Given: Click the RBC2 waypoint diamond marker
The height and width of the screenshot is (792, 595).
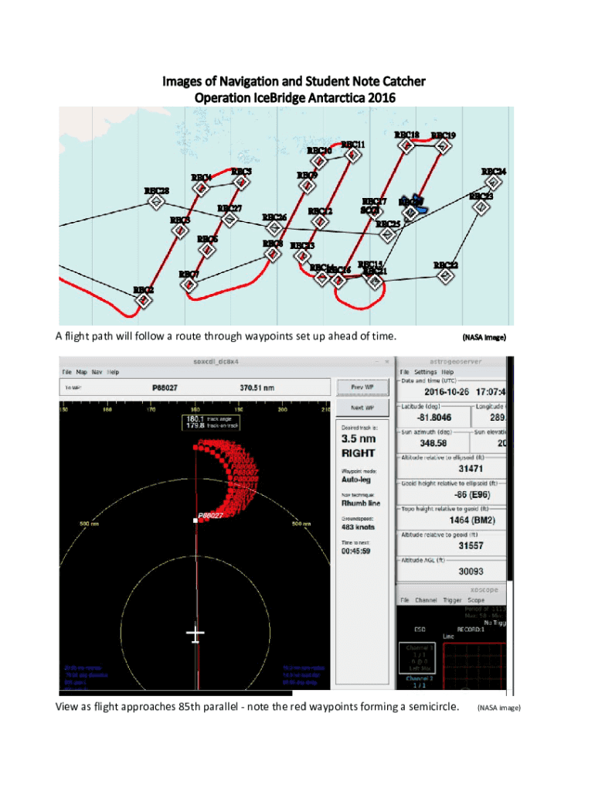Looking at the screenshot, I should (142, 300).
